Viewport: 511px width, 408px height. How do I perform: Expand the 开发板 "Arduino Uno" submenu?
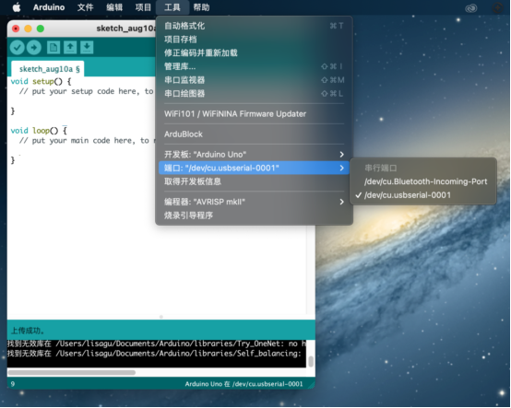pos(255,154)
